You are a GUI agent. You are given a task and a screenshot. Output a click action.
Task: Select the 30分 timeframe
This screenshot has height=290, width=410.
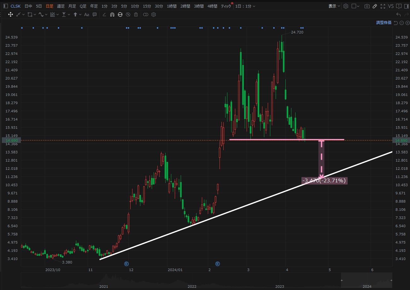coord(159,6)
